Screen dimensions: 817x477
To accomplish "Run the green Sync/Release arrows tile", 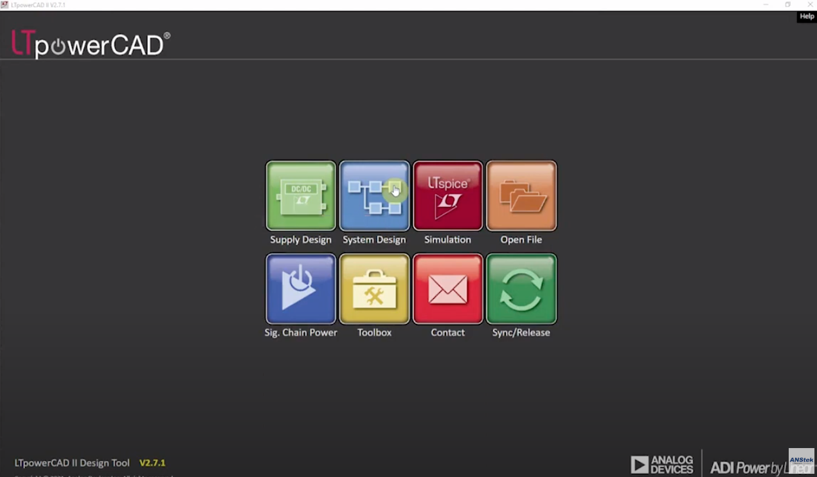I will 521,289.
